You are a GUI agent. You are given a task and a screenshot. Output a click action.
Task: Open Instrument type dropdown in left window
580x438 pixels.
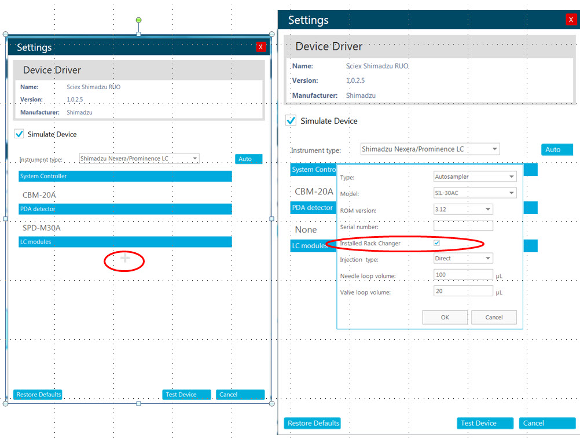click(x=139, y=159)
